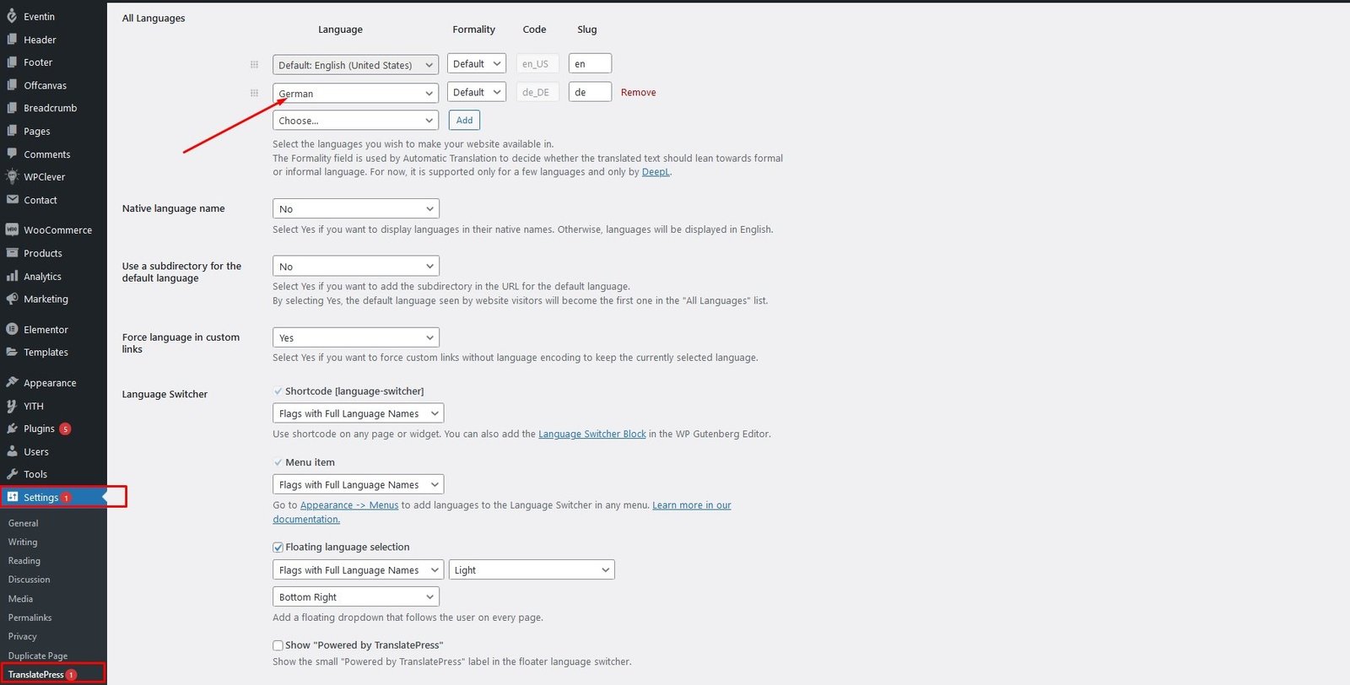Viewport: 1350px width, 685px height.
Task: Uncheck Floating language selection
Action: click(278, 547)
